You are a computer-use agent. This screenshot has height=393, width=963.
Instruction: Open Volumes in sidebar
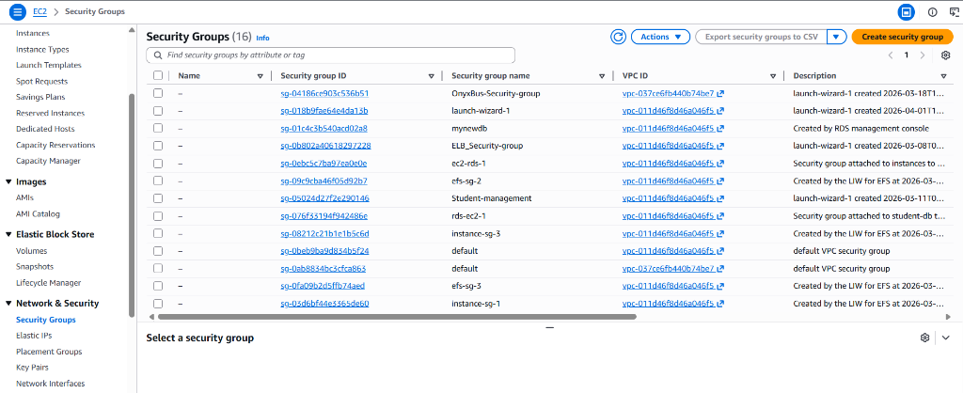pyautogui.click(x=31, y=250)
